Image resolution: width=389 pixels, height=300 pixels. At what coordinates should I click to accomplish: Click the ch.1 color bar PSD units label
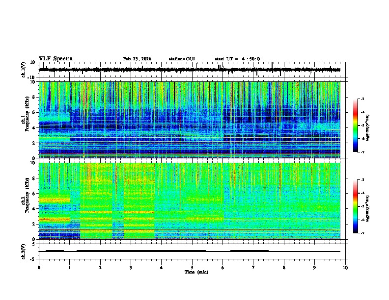pyautogui.click(x=368, y=128)
